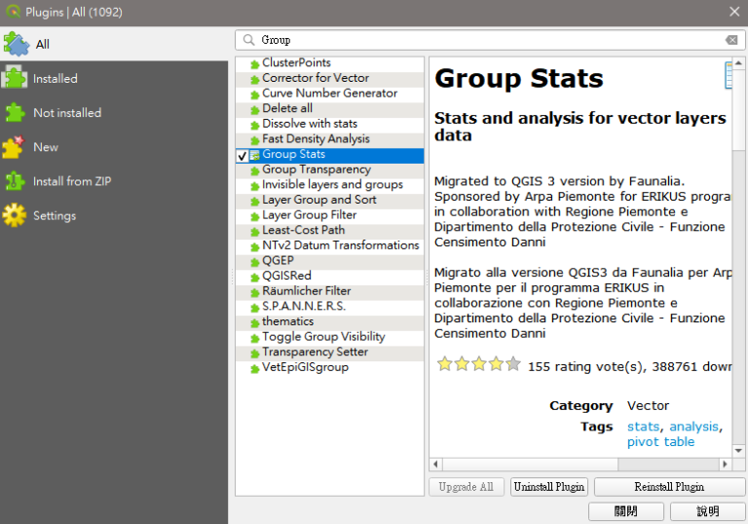Click the clear search text icon
This screenshot has height=524, width=748.
[731, 40]
